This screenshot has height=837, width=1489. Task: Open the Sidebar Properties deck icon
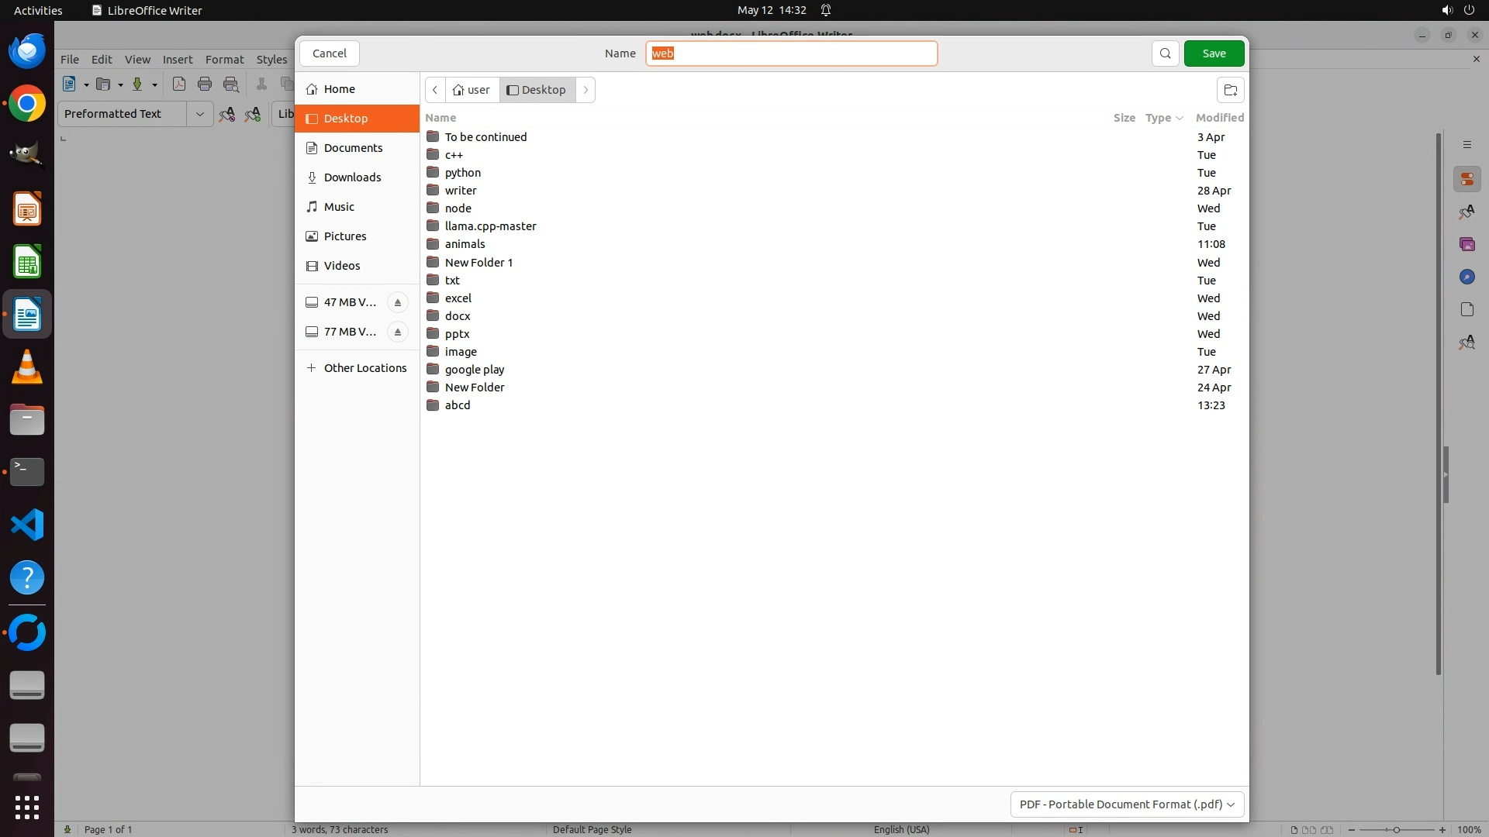click(x=1467, y=180)
